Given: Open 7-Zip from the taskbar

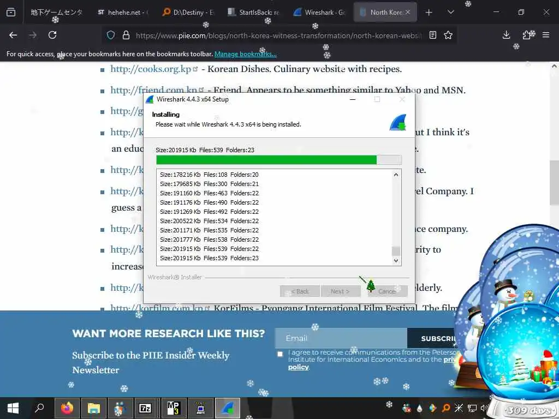Looking at the screenshot, I should pyautogui.click(x=145, y=408).
